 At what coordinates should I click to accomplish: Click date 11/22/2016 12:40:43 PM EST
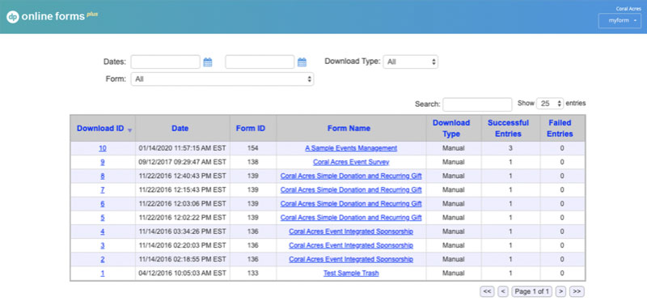point(183,176)
